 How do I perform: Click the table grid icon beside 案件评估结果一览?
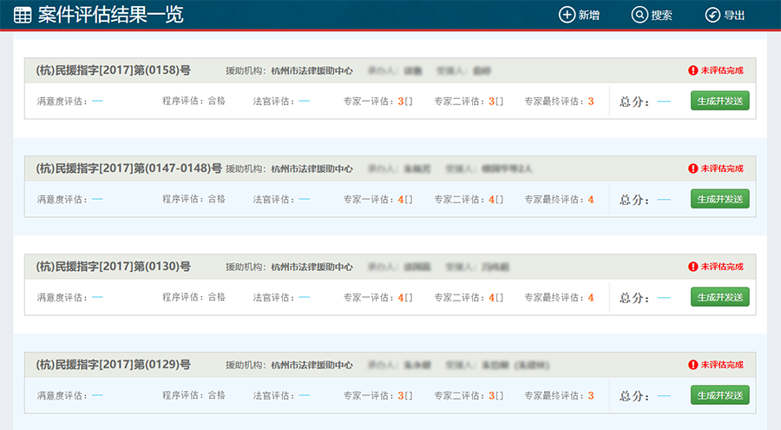[23, 15]
